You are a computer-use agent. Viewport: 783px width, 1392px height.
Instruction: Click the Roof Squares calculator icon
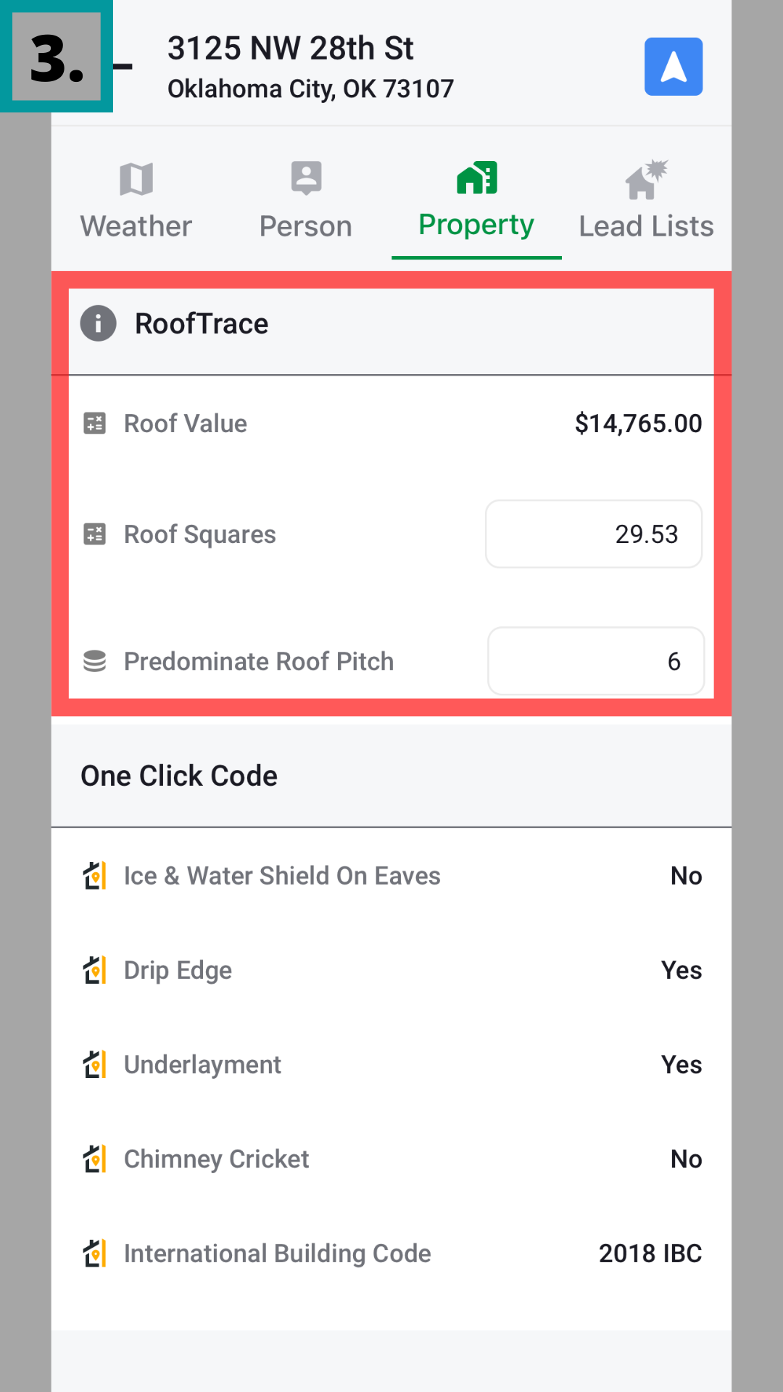tap(95, 534)
